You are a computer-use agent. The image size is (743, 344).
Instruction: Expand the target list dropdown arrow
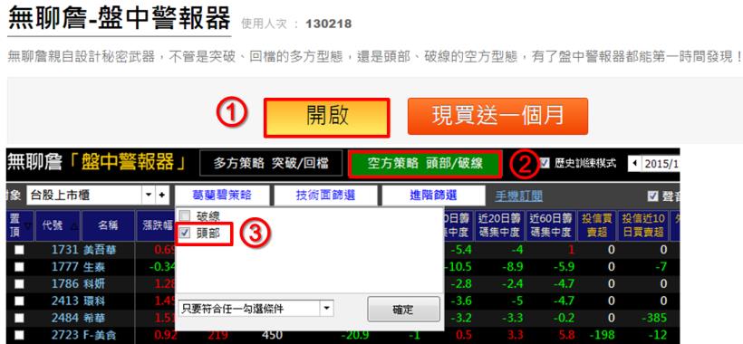[149, 195]
